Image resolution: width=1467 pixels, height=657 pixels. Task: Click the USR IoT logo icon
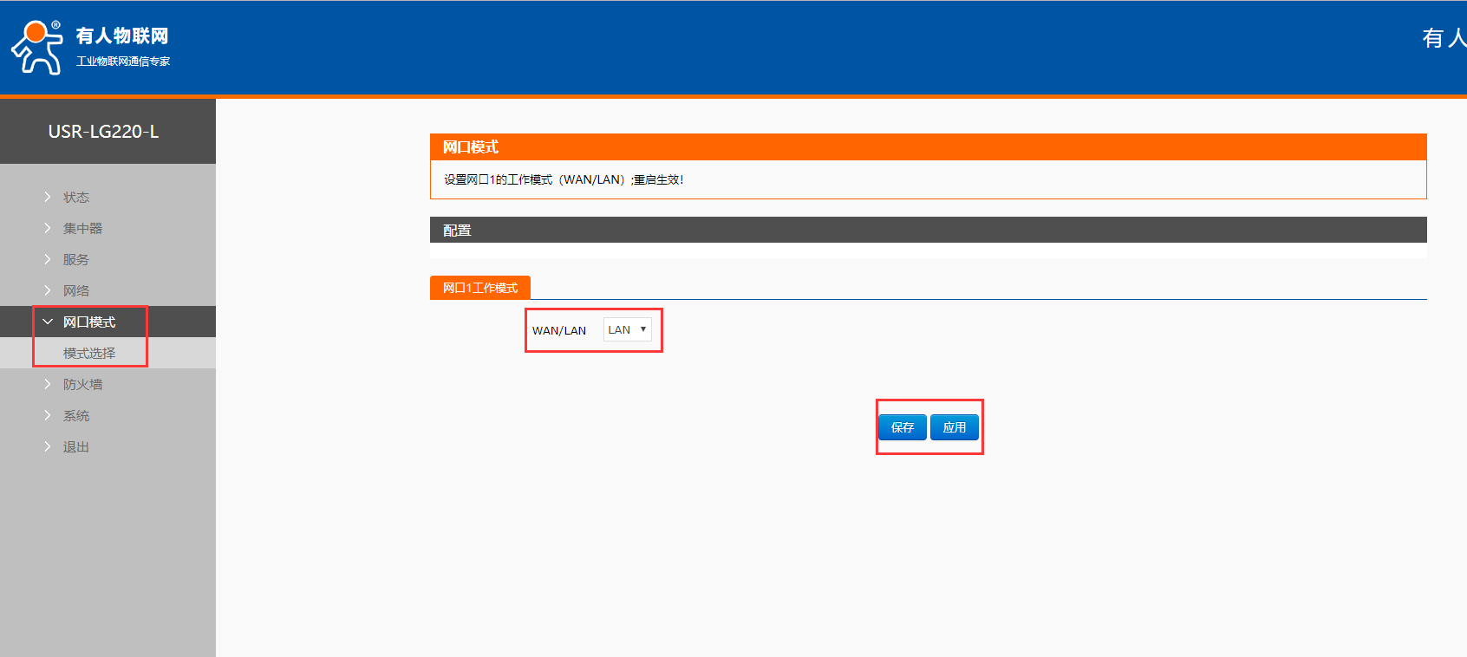pos(36,48)
